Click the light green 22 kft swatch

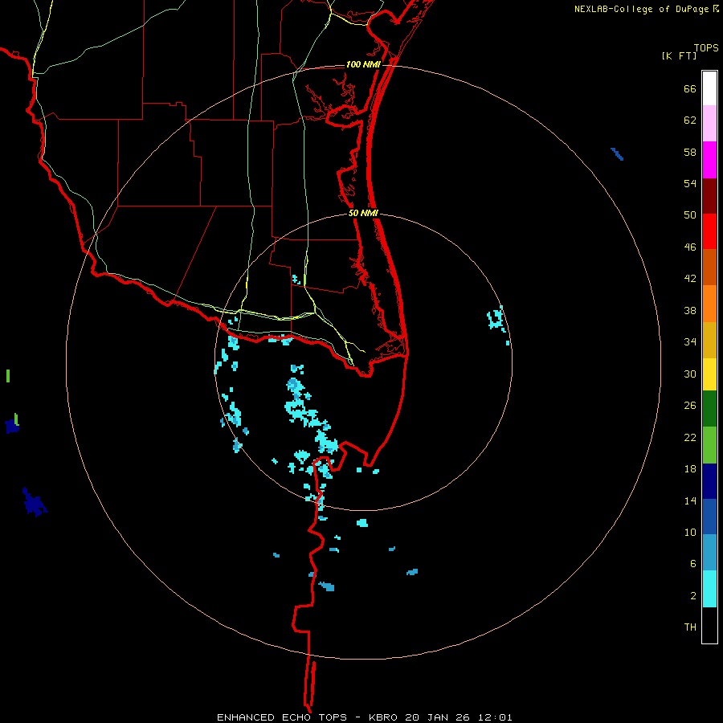pos(709,445)
